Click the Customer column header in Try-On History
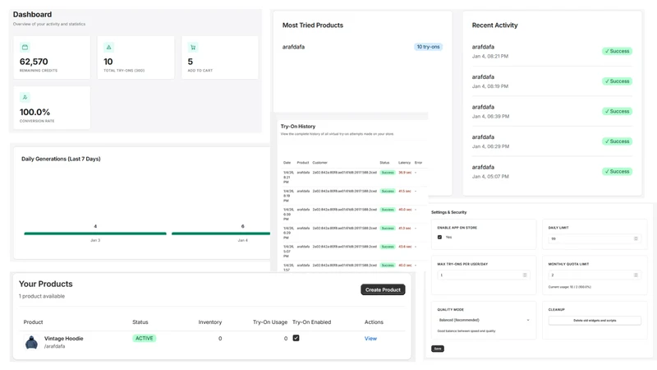The image size is (657, 370). 319,162
